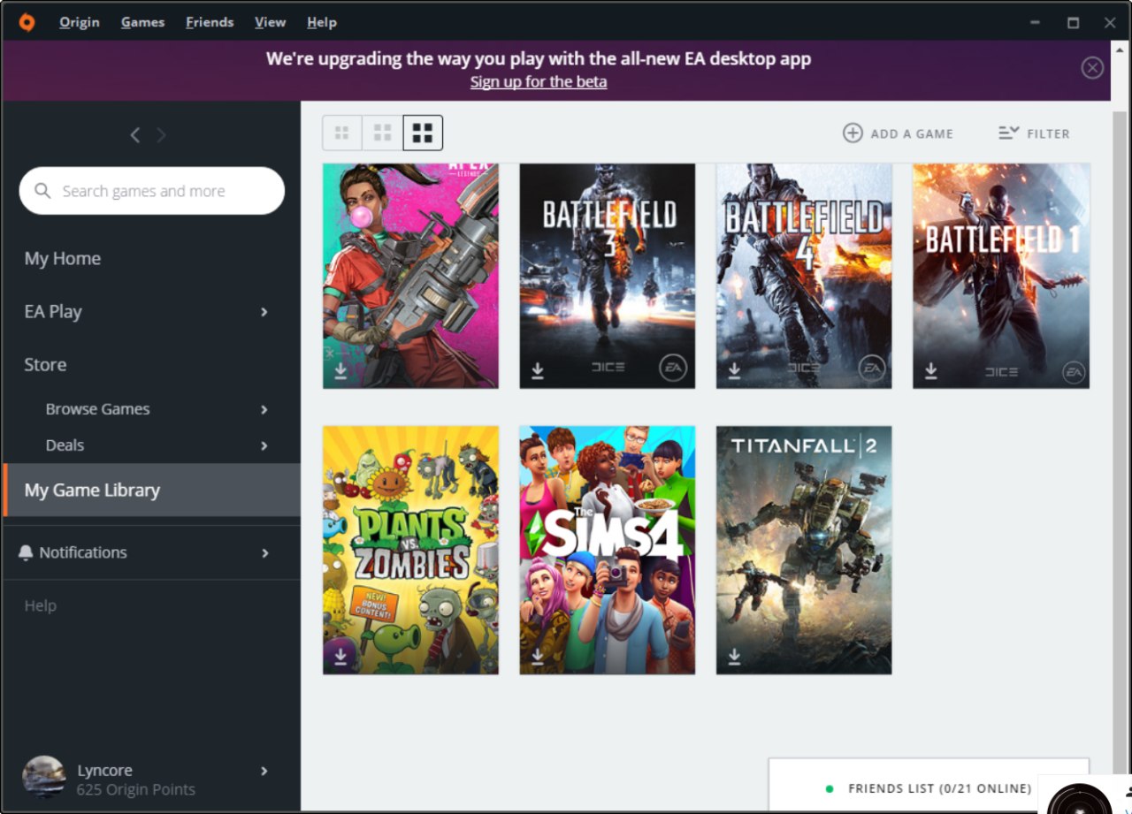This screenshot has width=1132, height=814.
Task: Click the 625 Origin Points text
Action: pyautogui.click(x=136, y=790)
